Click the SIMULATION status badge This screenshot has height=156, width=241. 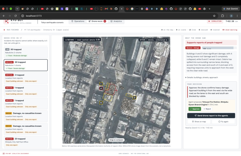tap(215, 21)
